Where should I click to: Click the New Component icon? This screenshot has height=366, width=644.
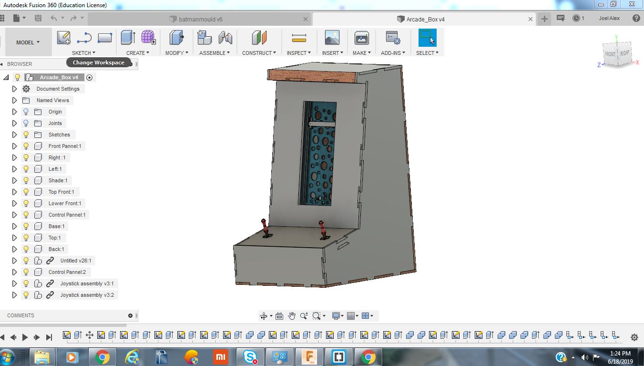tap(204, 38)
